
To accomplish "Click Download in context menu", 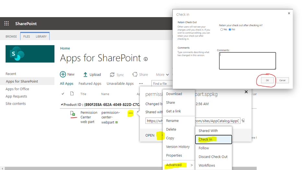I will 174,94.
